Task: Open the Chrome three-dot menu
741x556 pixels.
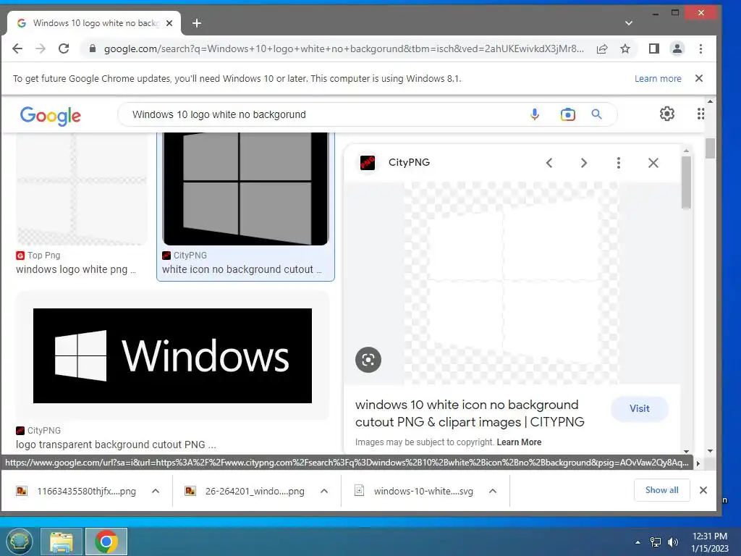Action: point(700,49)
